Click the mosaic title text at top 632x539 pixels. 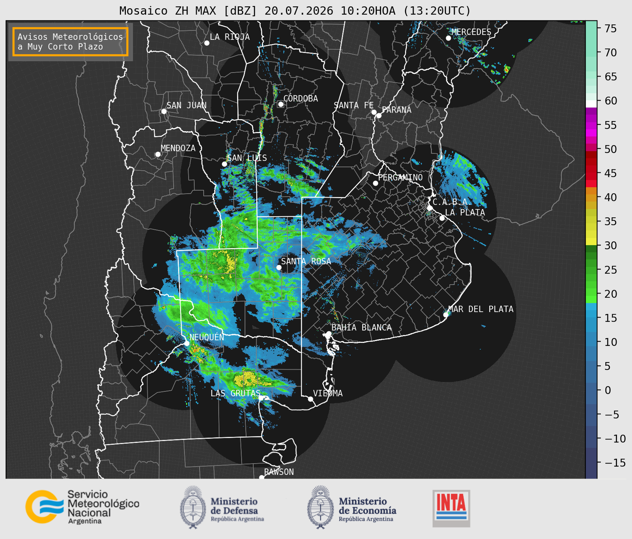click(295, 11)
